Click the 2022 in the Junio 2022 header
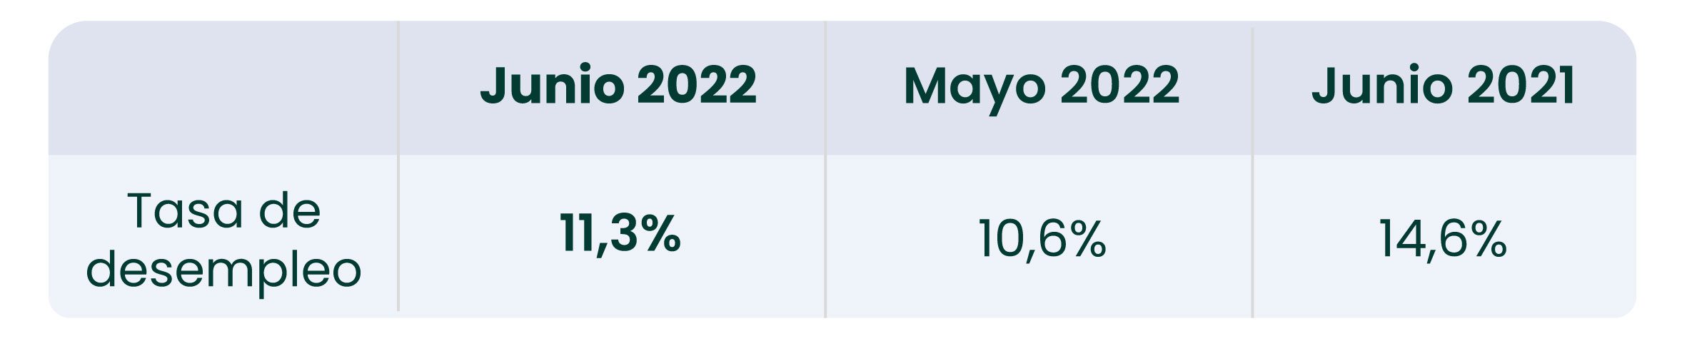This screenshot has height=346, width=1682. click(696, 85)
